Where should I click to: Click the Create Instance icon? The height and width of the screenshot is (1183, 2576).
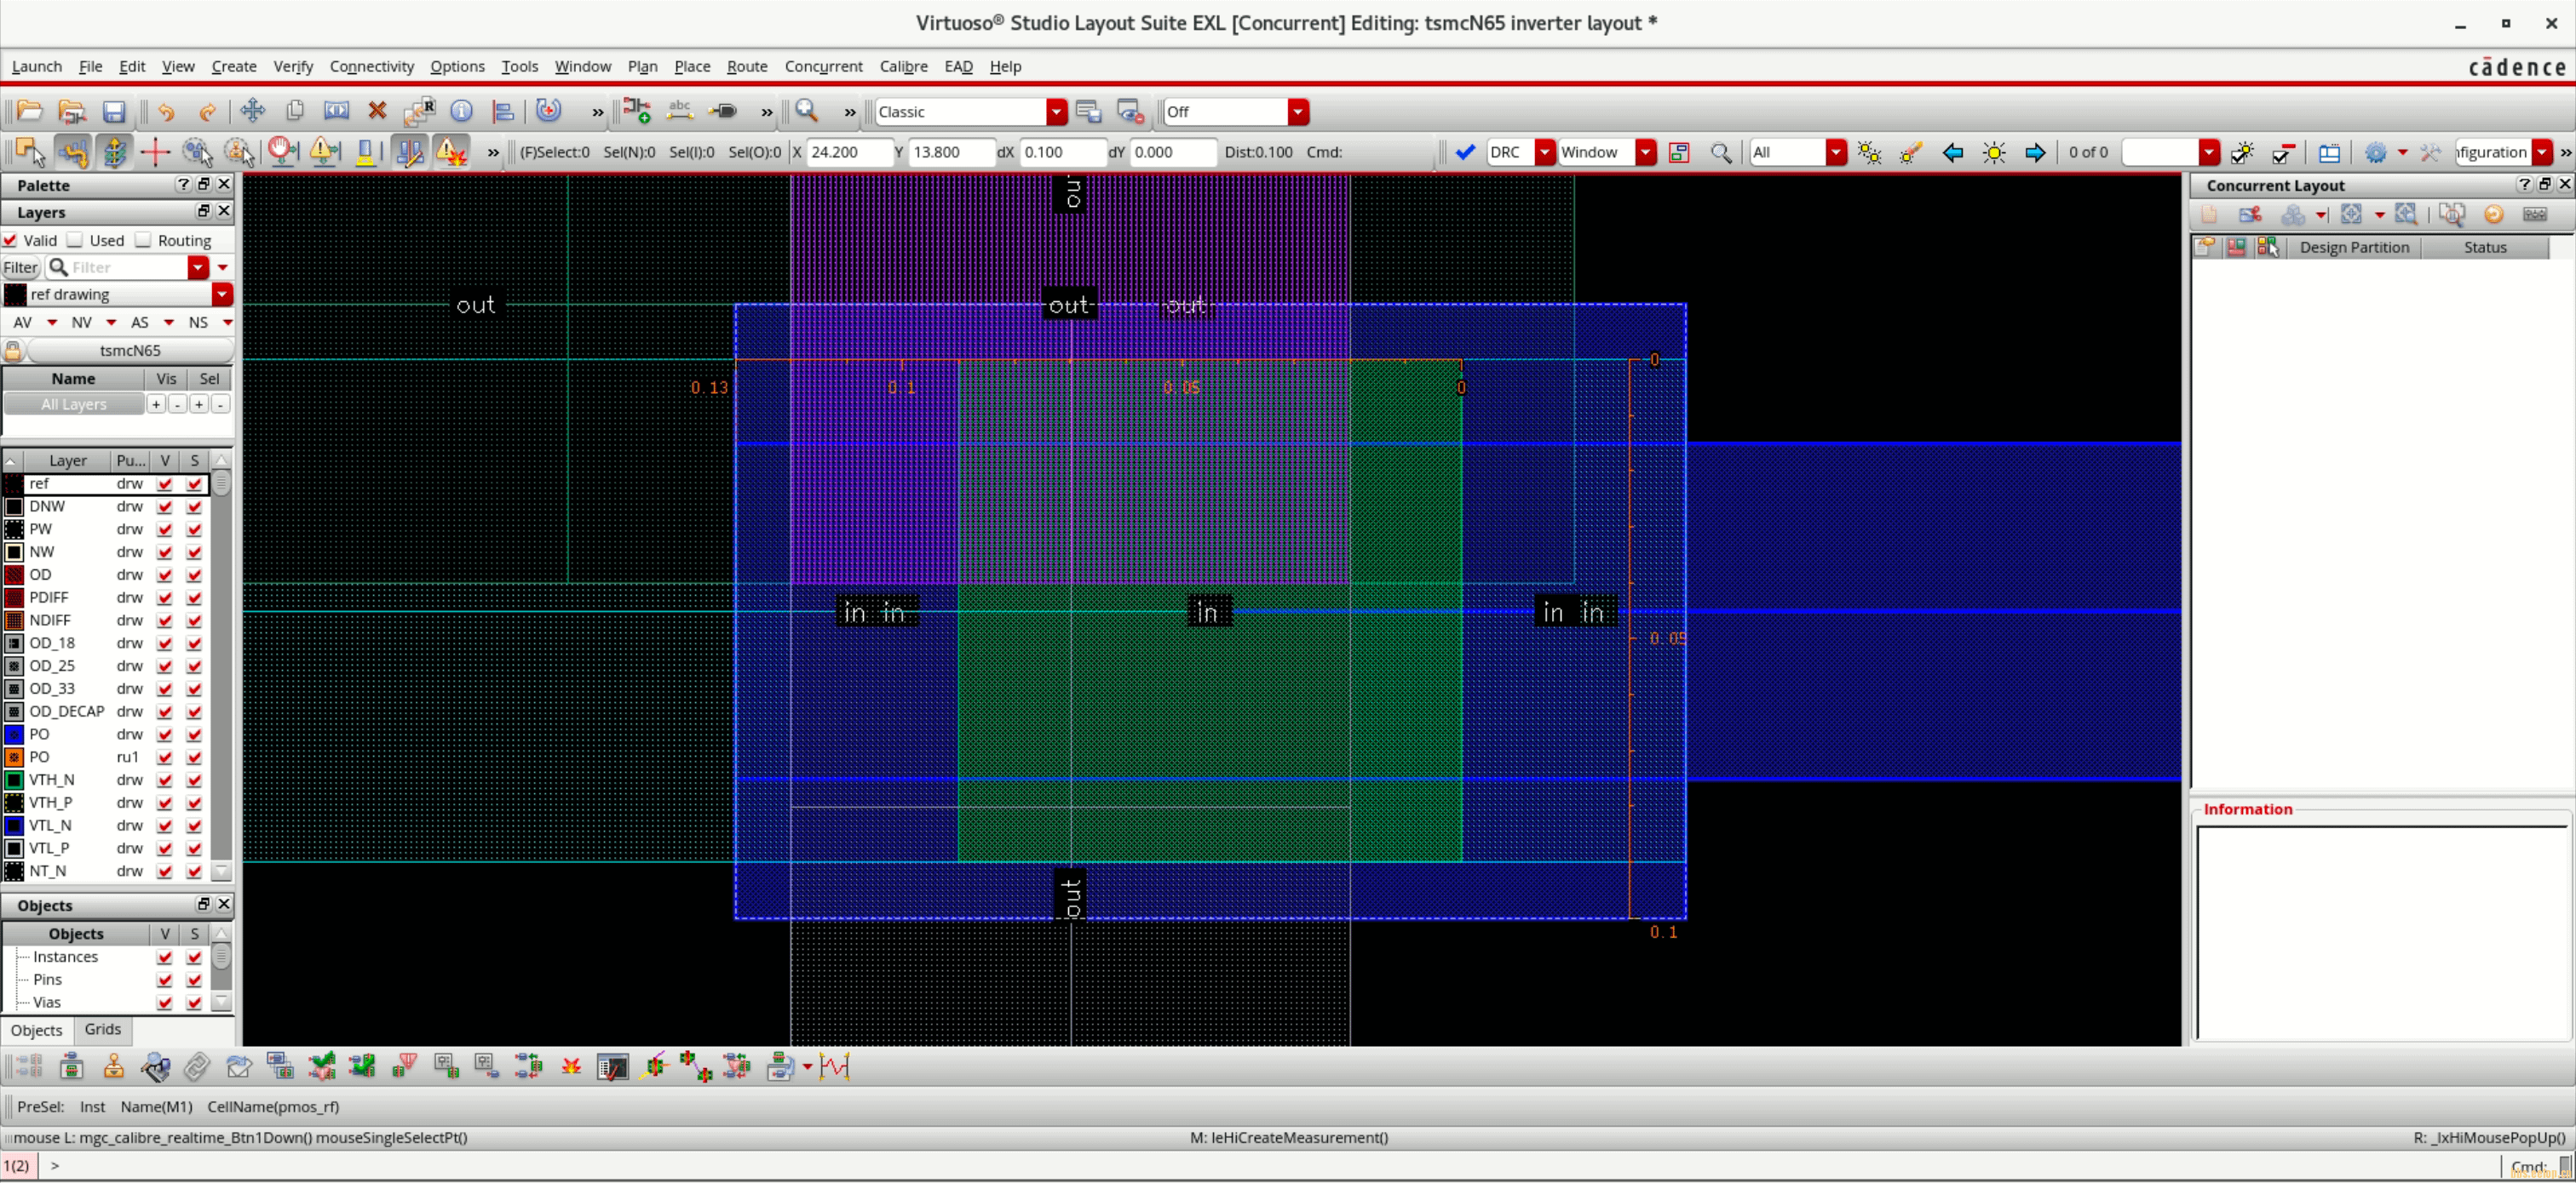tap(636, 111)
